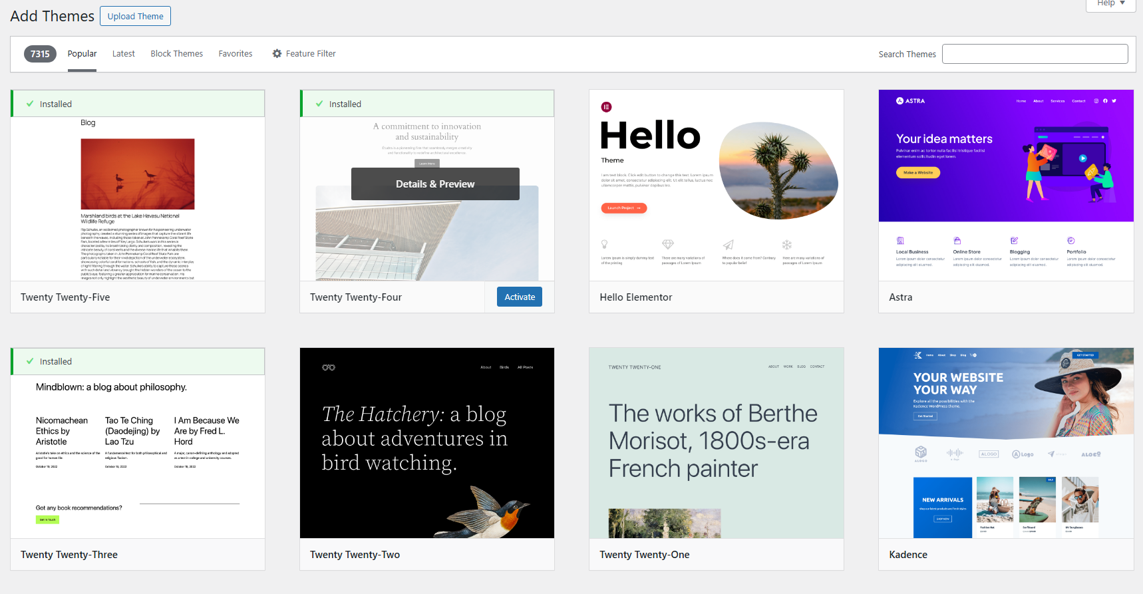Click the Upload Theme button
1143x594 pixels.
click(x=135, y=16)
